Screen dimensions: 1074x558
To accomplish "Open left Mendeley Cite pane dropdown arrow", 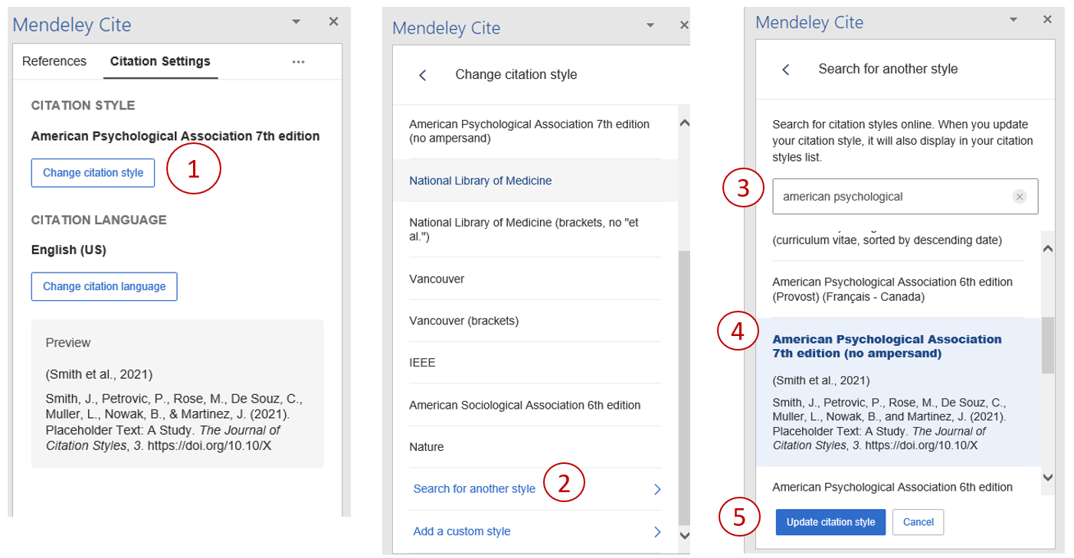I will (296, 22).
